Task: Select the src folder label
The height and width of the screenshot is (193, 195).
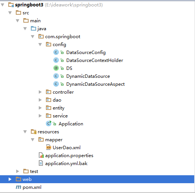Action: (x=26, y=13)
